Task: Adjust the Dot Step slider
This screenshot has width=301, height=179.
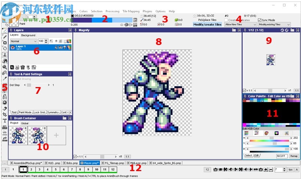Action: 29,85
